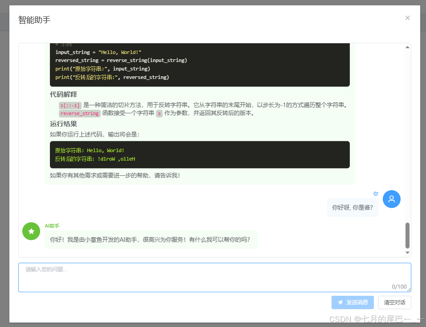Click the chat scrollbar down arrow
Viewport: 426px width, 327px height.
point(407,253)
